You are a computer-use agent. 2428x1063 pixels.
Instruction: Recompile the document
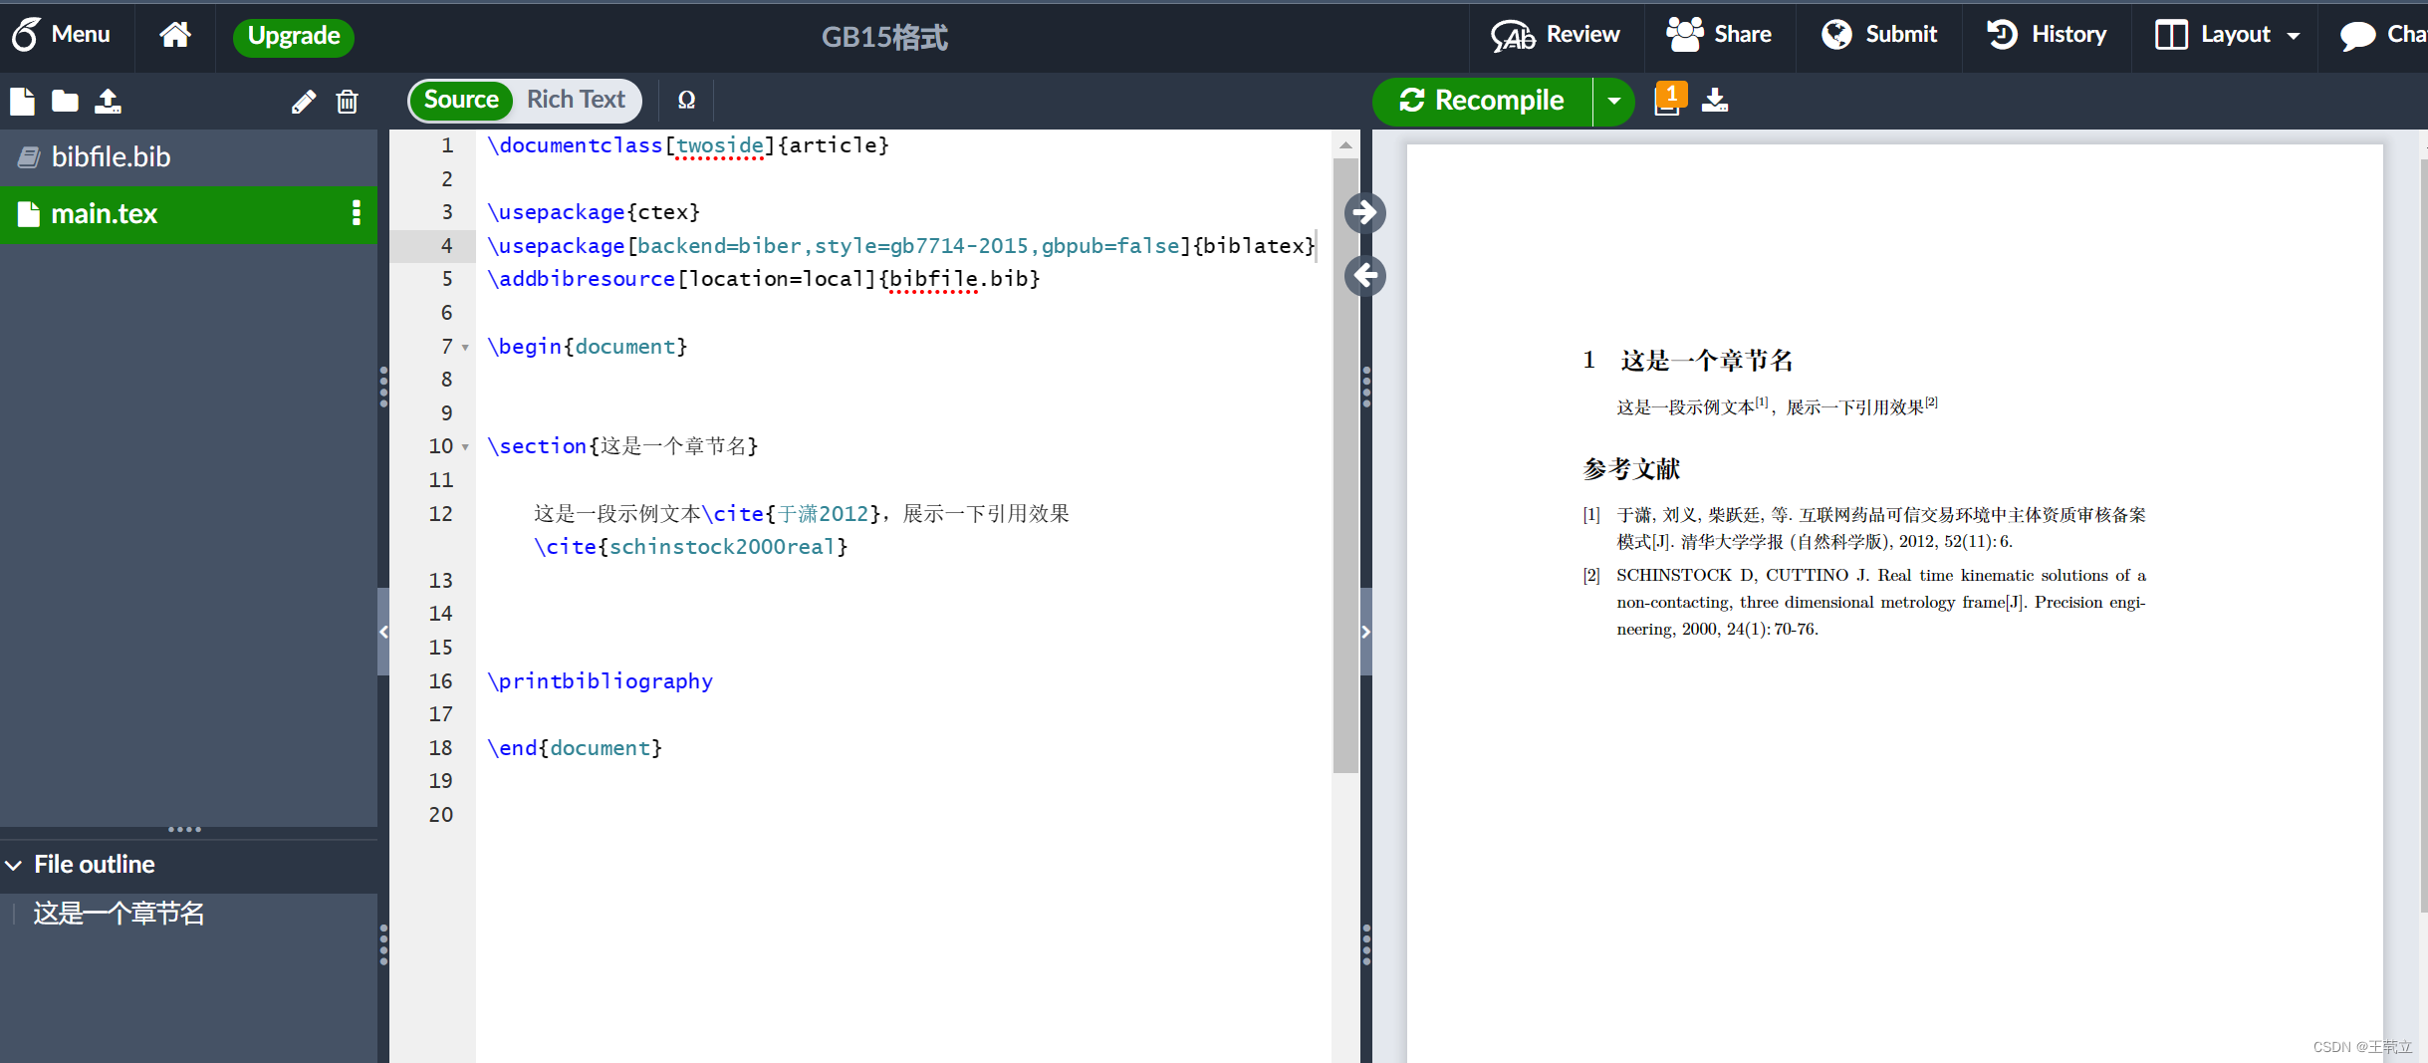point(1482,101)
